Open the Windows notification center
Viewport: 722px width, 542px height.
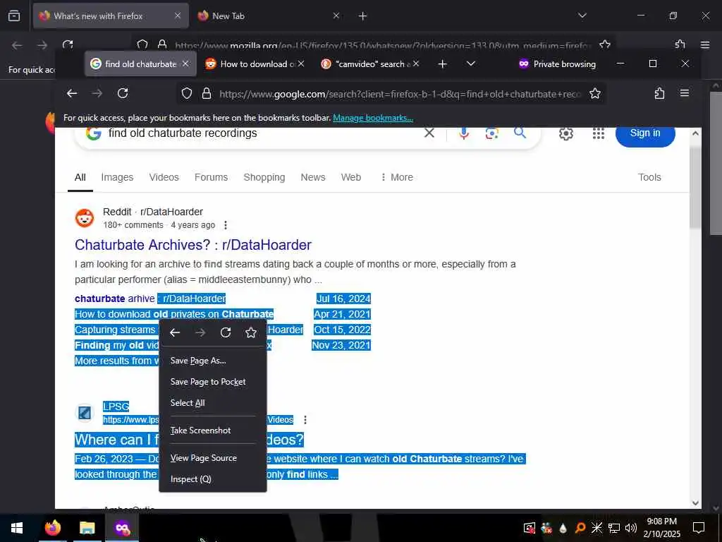coord(699,528)
